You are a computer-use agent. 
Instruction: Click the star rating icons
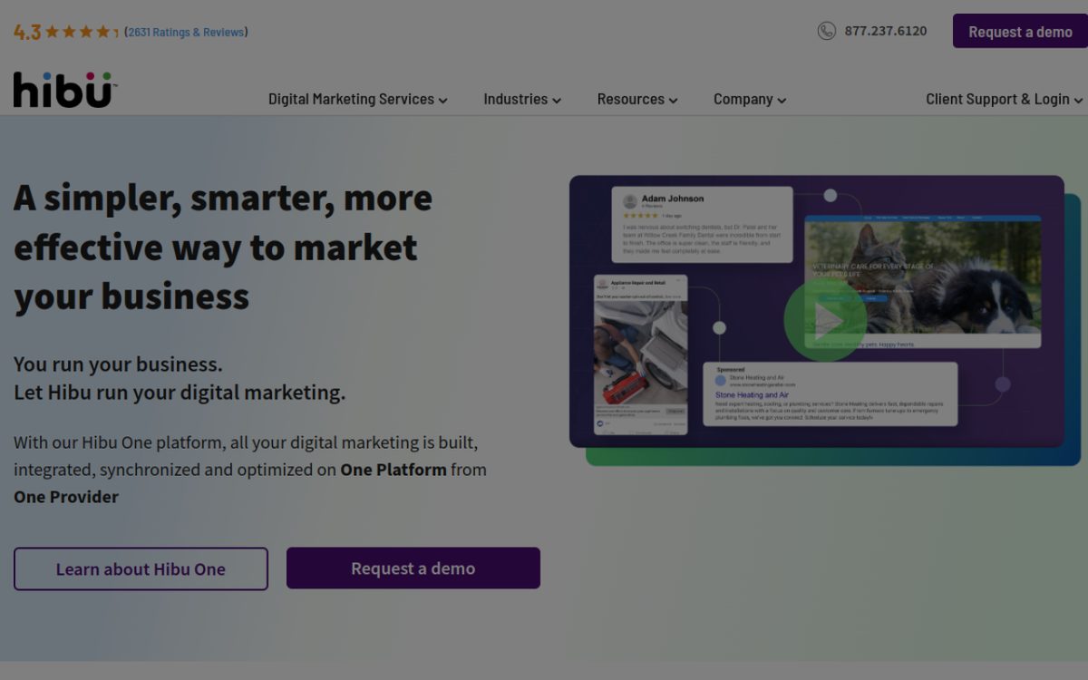[83, 32]
